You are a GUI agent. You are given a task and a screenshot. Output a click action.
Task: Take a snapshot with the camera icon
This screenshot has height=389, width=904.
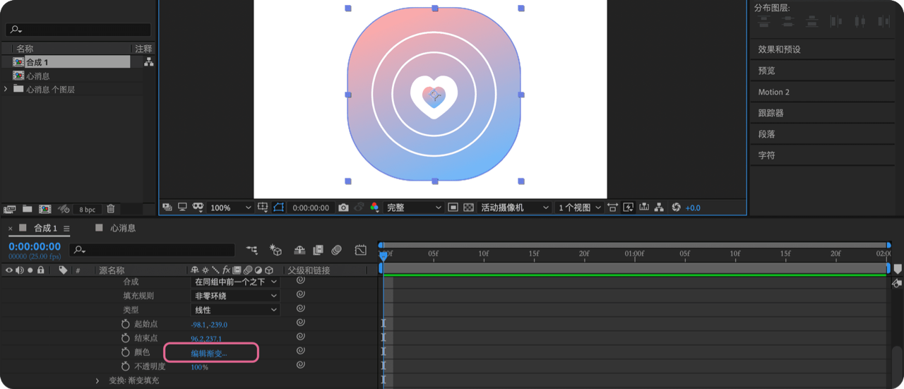click(x=343, y=208)
